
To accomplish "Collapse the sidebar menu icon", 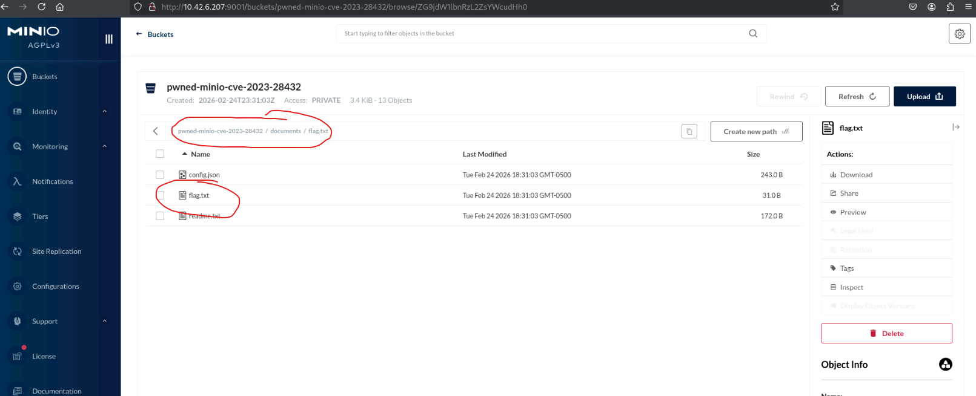I will [x=109, y=39].
